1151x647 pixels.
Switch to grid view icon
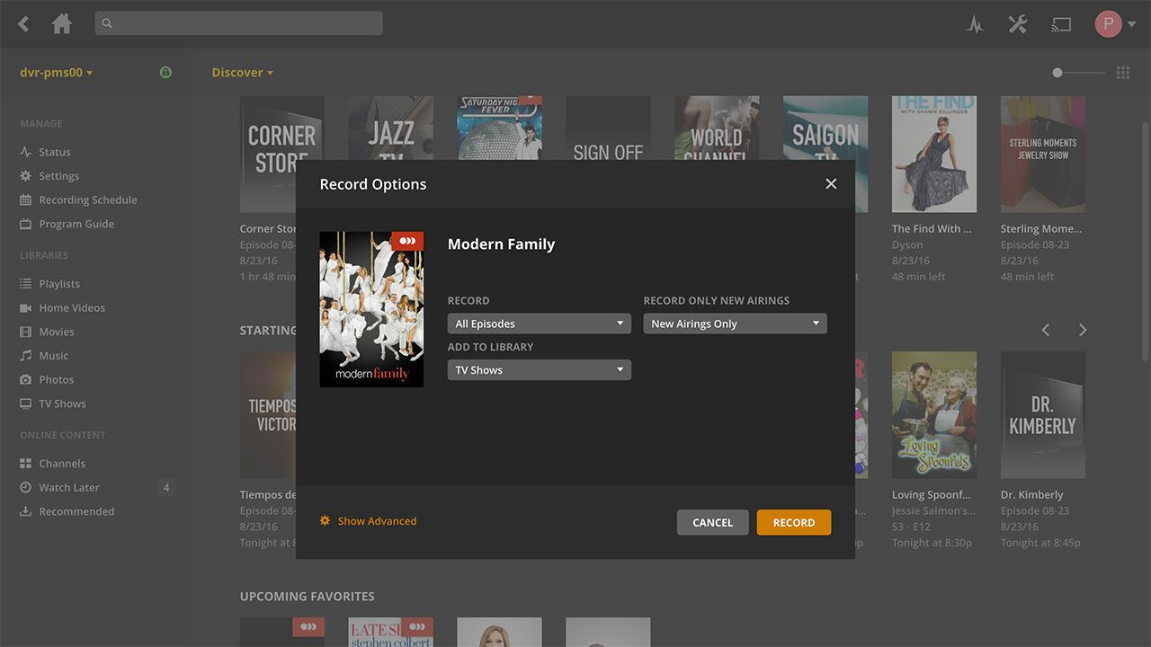(x=1122, y=73)
